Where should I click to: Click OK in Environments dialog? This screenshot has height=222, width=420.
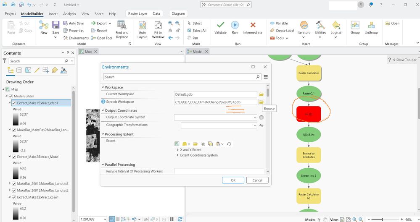(233, 180)
